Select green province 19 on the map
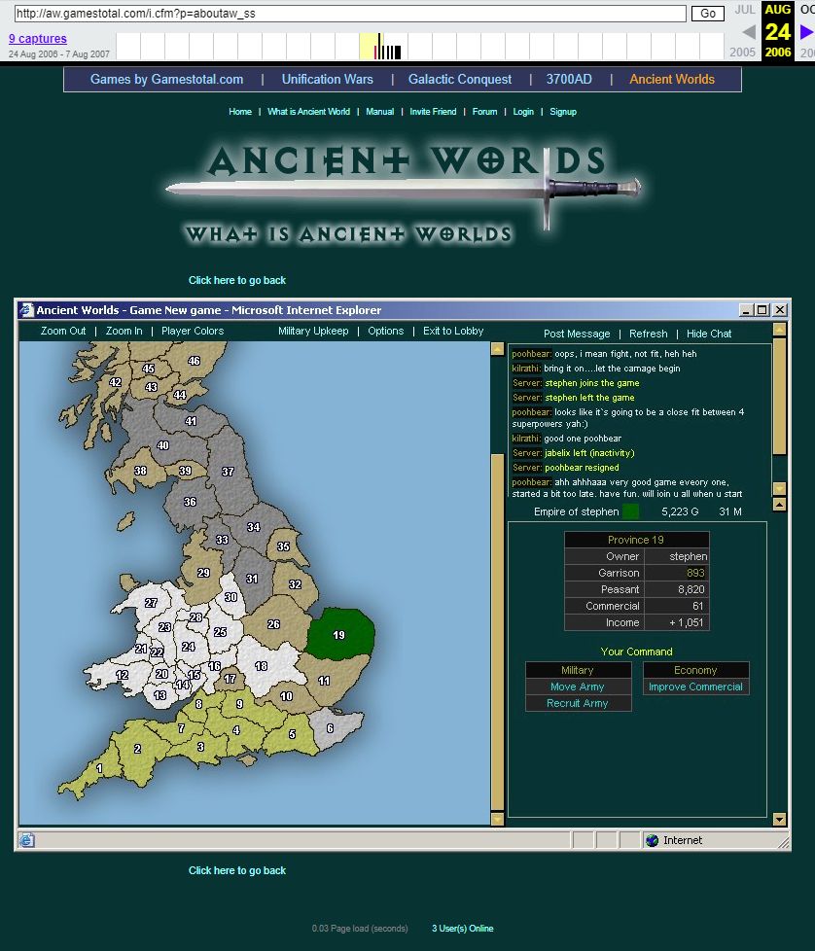 click(339, 636)
